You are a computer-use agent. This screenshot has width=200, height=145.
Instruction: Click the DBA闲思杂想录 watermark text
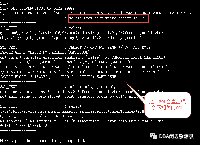176,136
